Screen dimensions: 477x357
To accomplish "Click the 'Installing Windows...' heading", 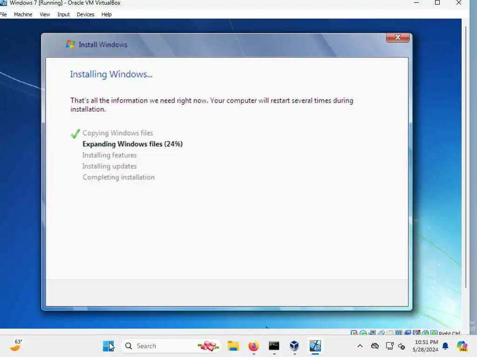I will (x=111, y=74).
